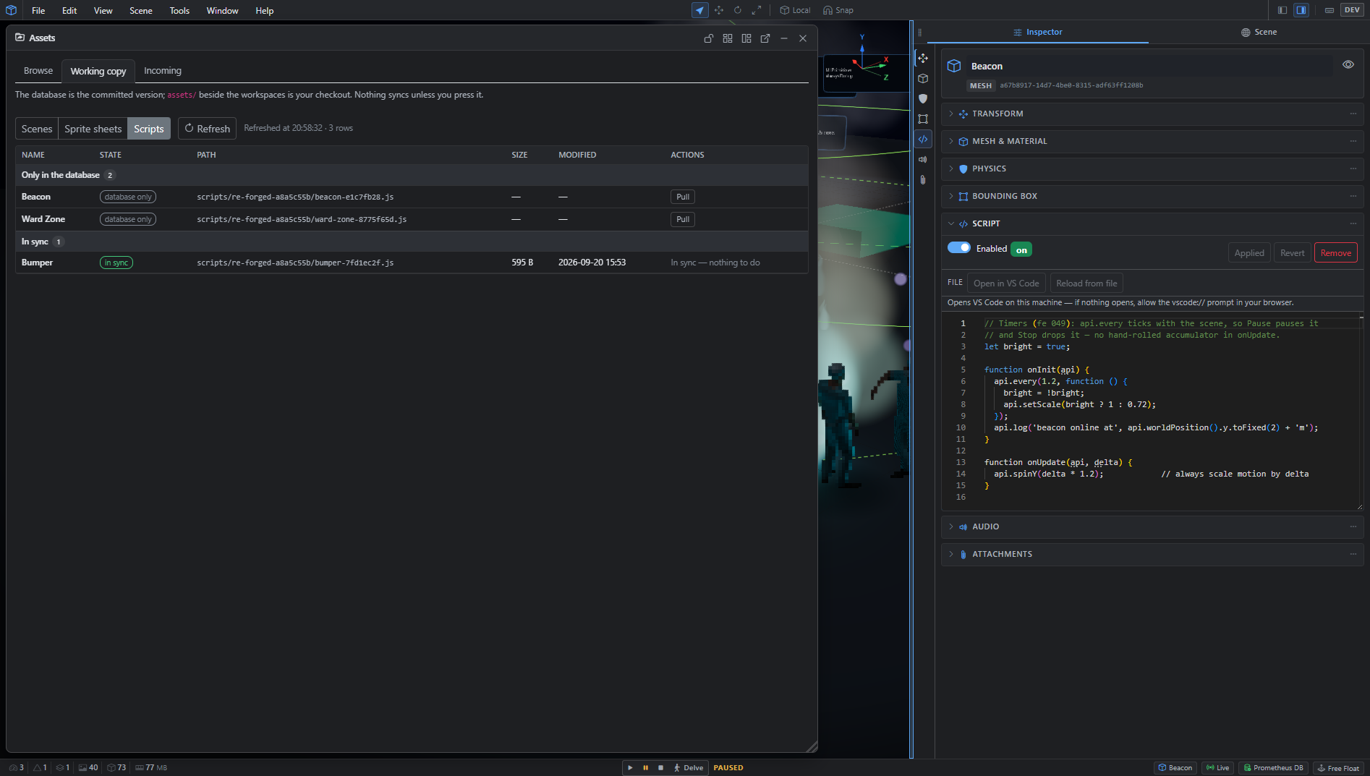Select the pointer tool in the top toolbar
The width and height of the screenshot is (1370, 776).
(x=699, y=10)
